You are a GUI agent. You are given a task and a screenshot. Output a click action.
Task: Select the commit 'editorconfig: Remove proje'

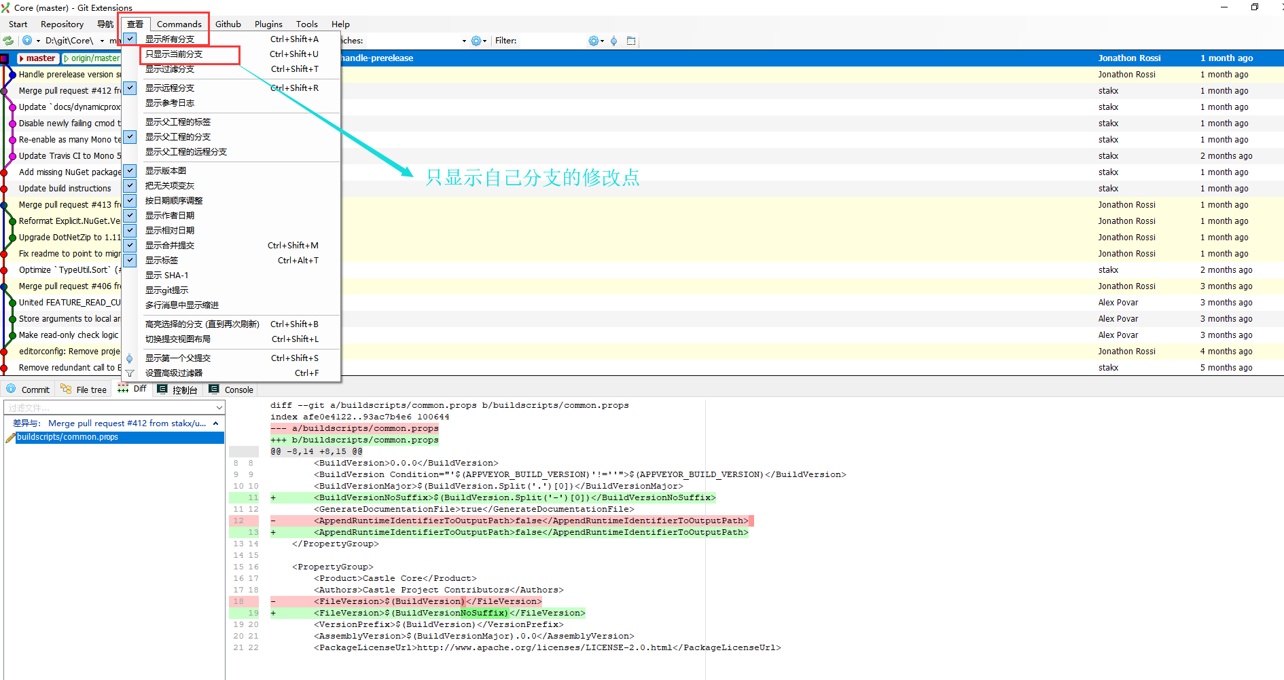click(x=69, y=352)
